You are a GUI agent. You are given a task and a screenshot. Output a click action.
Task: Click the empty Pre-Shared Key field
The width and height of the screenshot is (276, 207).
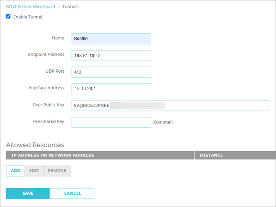click(111, 122)
